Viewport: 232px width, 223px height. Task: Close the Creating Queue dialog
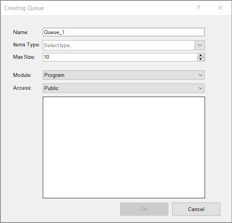(220, 8)
